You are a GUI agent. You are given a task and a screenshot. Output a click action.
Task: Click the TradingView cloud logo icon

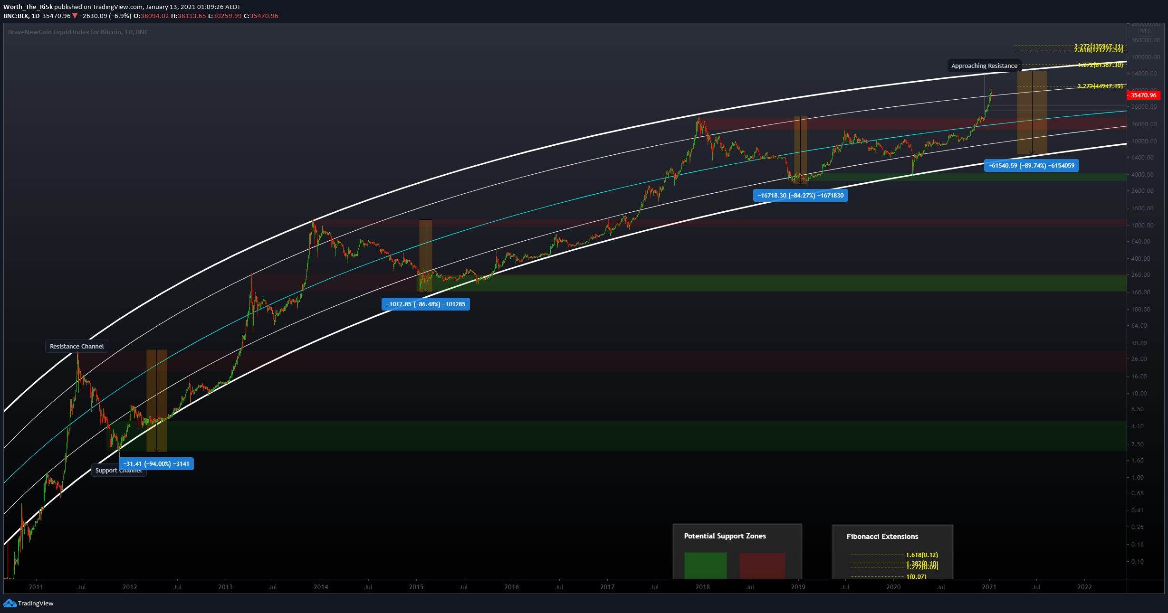10,604
